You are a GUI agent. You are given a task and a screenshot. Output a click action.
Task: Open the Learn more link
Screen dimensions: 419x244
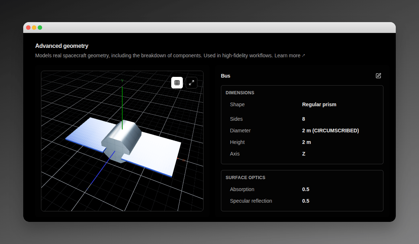(289, 55)
